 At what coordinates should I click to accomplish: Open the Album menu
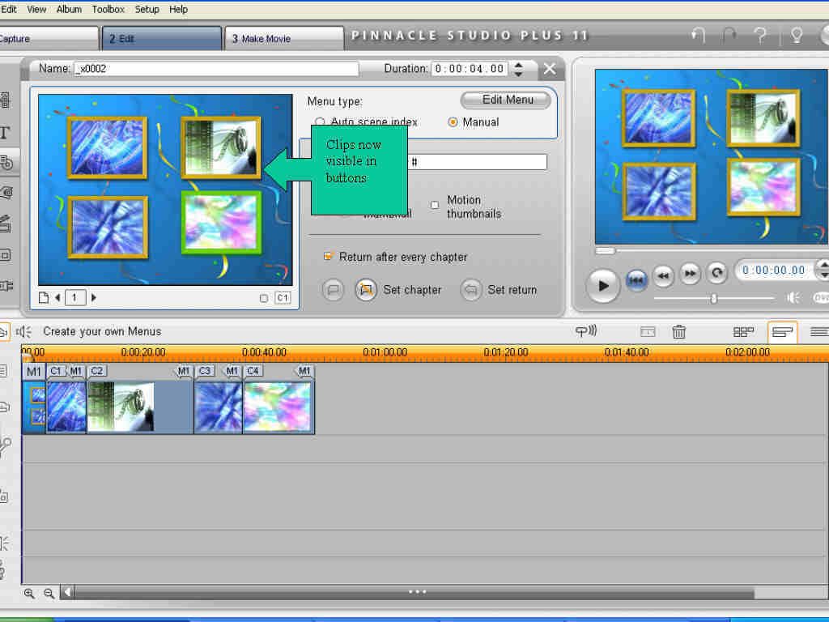coord(70,9)
